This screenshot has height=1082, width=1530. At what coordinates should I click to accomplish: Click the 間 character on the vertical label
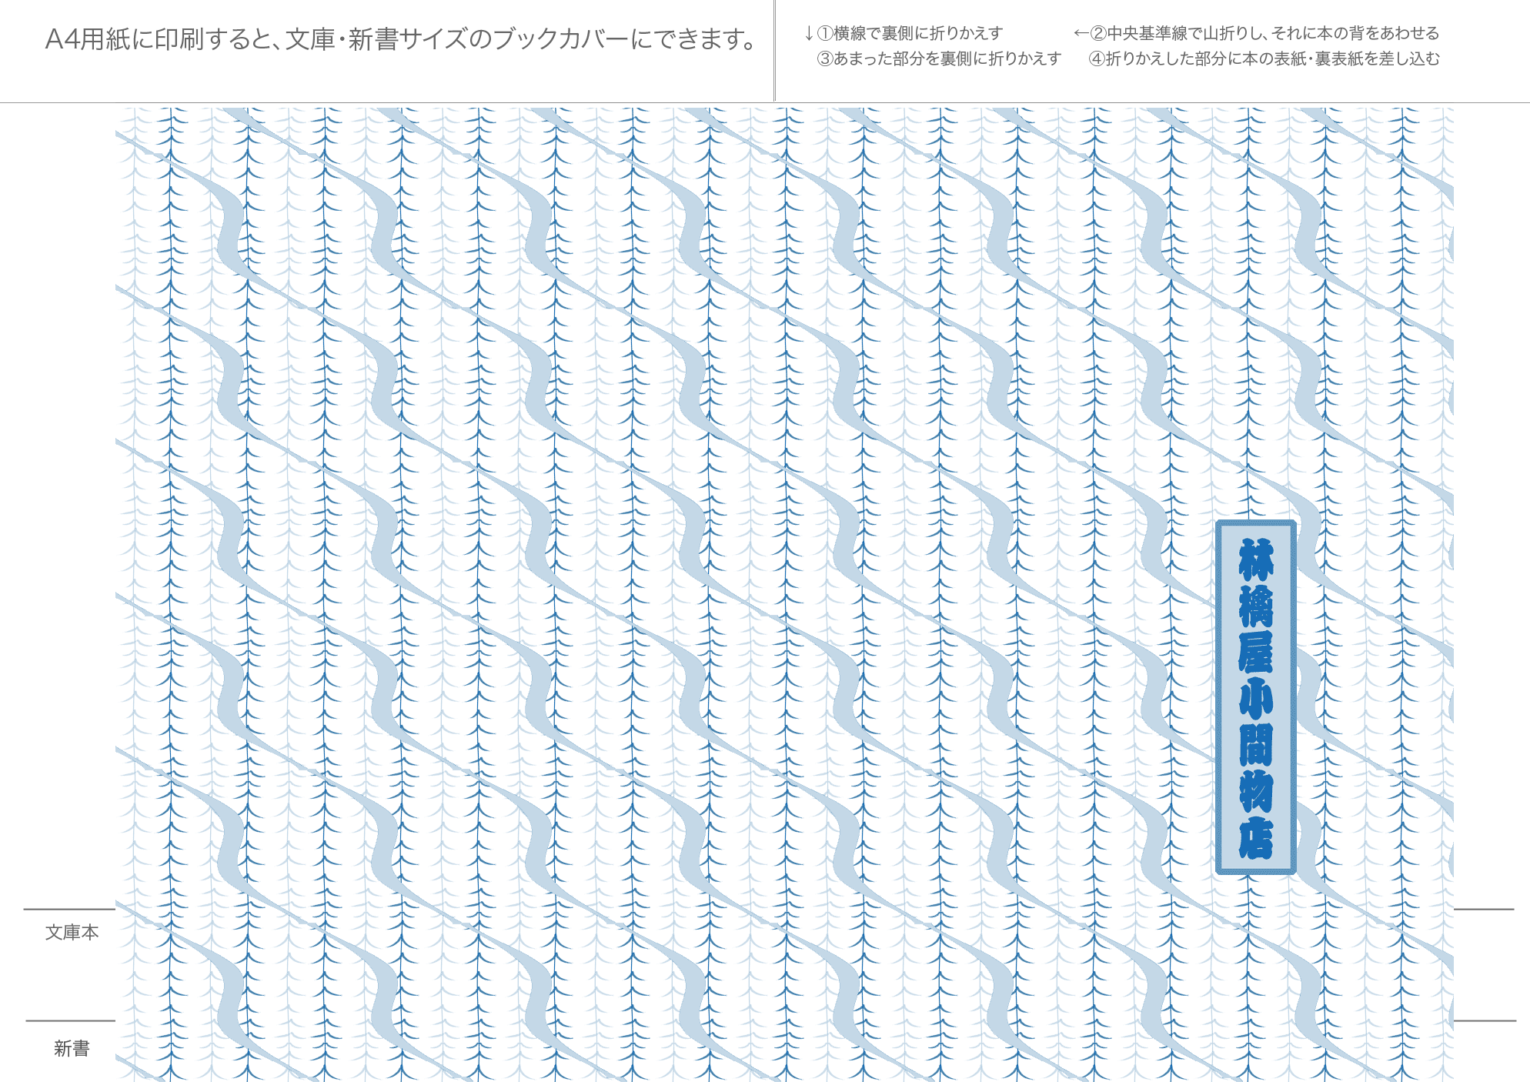[1255, 745]
